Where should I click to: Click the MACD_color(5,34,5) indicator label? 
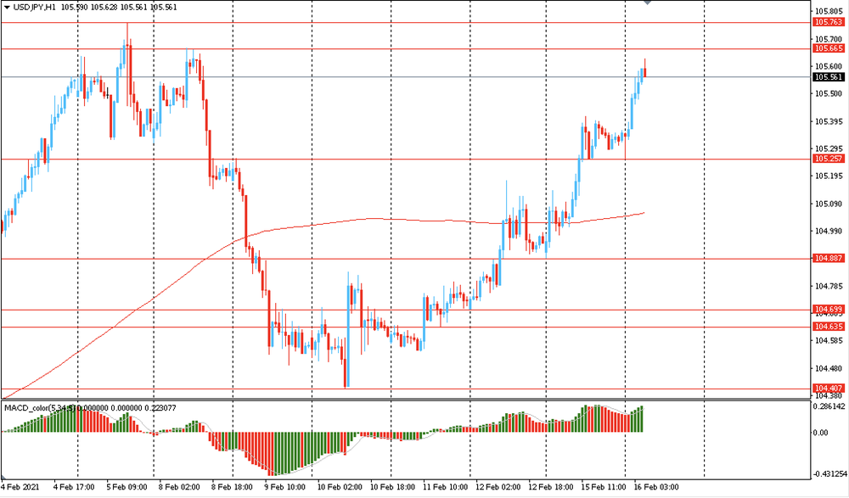tap(40, 408)
